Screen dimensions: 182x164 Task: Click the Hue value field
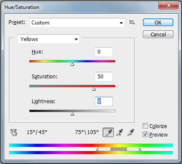[104, 52]
